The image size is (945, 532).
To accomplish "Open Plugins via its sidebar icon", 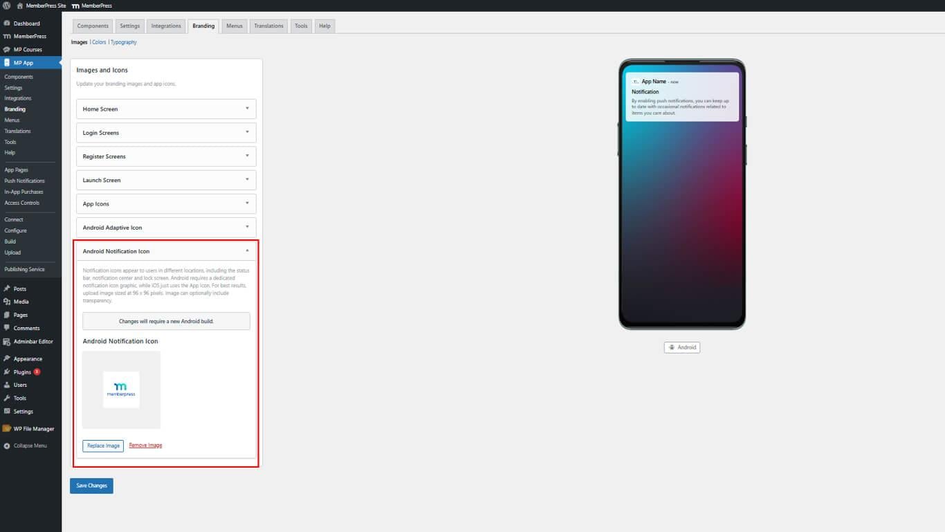I will click(x=7, y=372).
